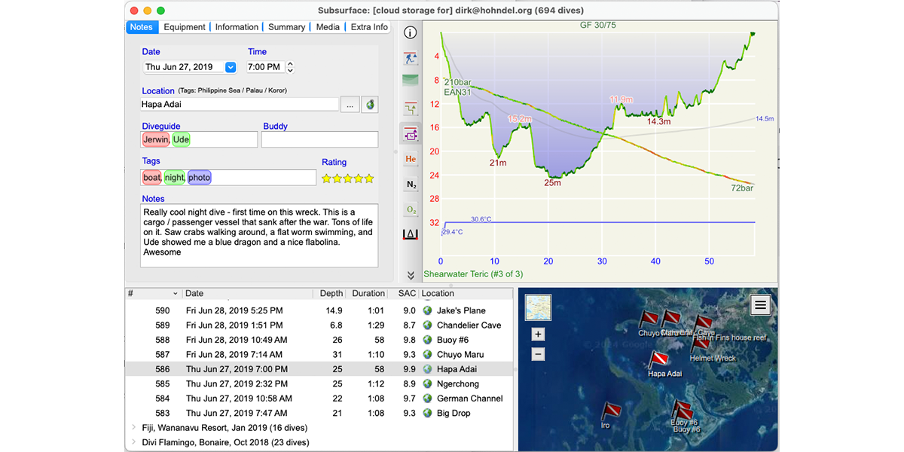Toggle the O2 partial pressure graph

[x=411, y=209]
